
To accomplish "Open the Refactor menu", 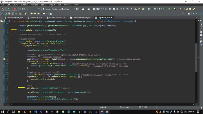I will [x=25, y=5].
